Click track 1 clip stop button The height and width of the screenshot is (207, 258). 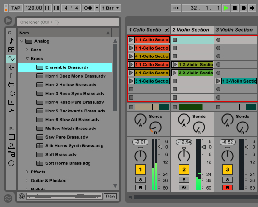(x=132, y=107)
